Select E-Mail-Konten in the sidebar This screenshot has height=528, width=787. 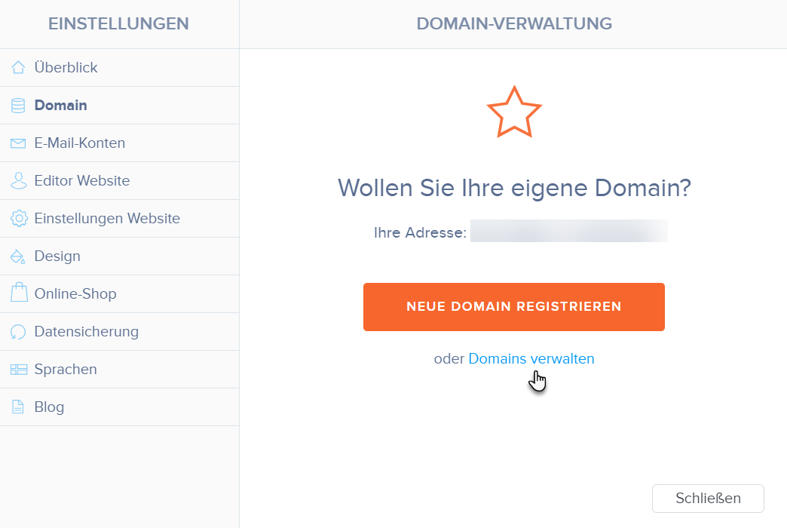click(80, 143)
